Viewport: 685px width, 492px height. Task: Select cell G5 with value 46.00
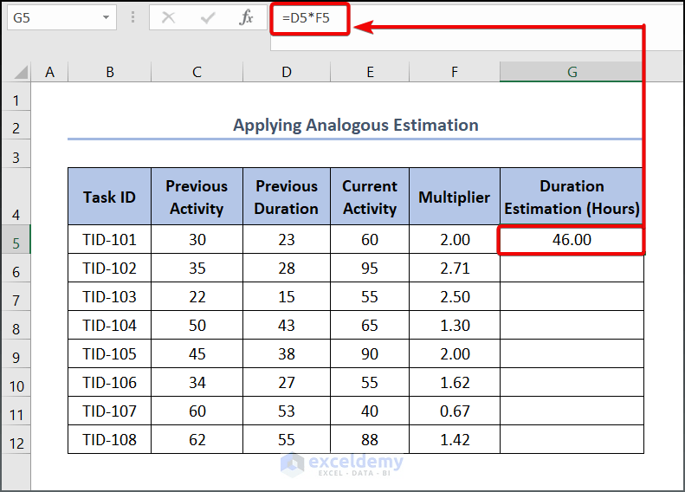[572, 239]
